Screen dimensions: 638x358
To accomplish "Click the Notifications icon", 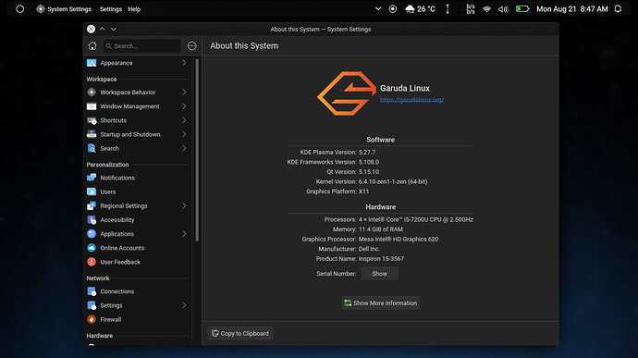I will pyautogui.click(x=92, y=178).
